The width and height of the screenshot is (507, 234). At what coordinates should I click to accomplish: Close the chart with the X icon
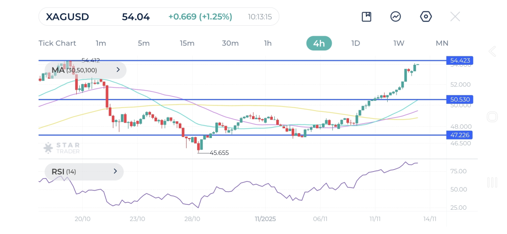455,17
